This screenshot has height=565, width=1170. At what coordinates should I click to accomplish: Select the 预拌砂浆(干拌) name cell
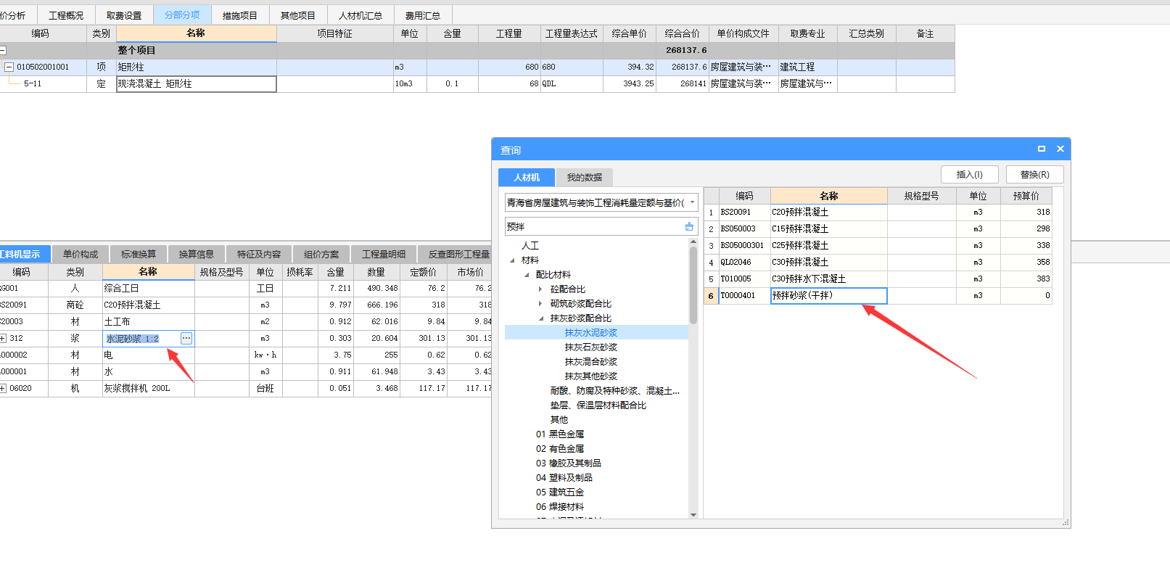[x=829, y=296]
